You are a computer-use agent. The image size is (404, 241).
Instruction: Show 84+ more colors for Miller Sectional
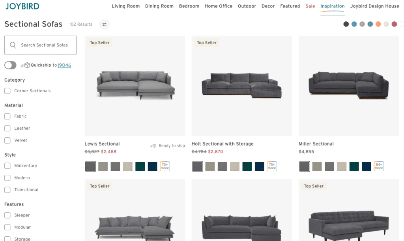(x=379, y=166)
